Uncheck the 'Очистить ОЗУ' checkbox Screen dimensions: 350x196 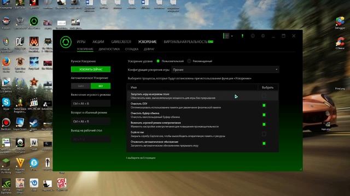[264, 105]
